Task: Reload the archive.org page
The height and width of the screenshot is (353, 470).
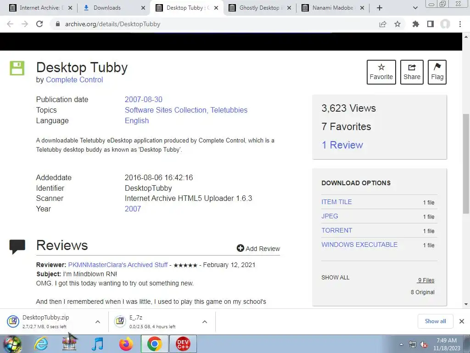Action: (39, 24)
